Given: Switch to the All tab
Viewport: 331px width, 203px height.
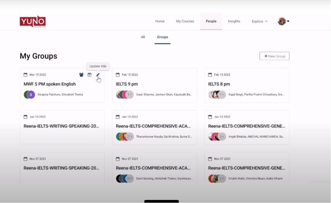Looking at the screenshot, I should point(143,37).
